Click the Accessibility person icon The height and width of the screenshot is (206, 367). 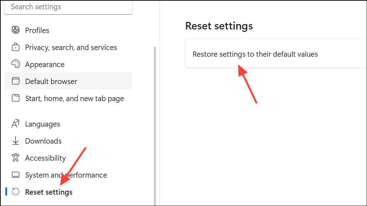coord(16,158)
